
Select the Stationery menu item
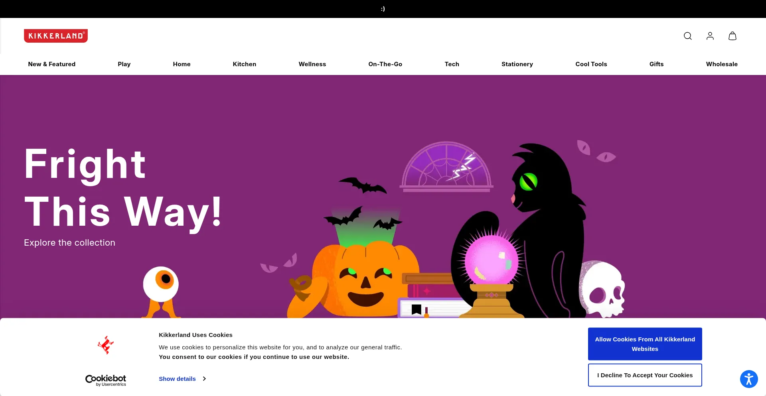click(517, 64)
